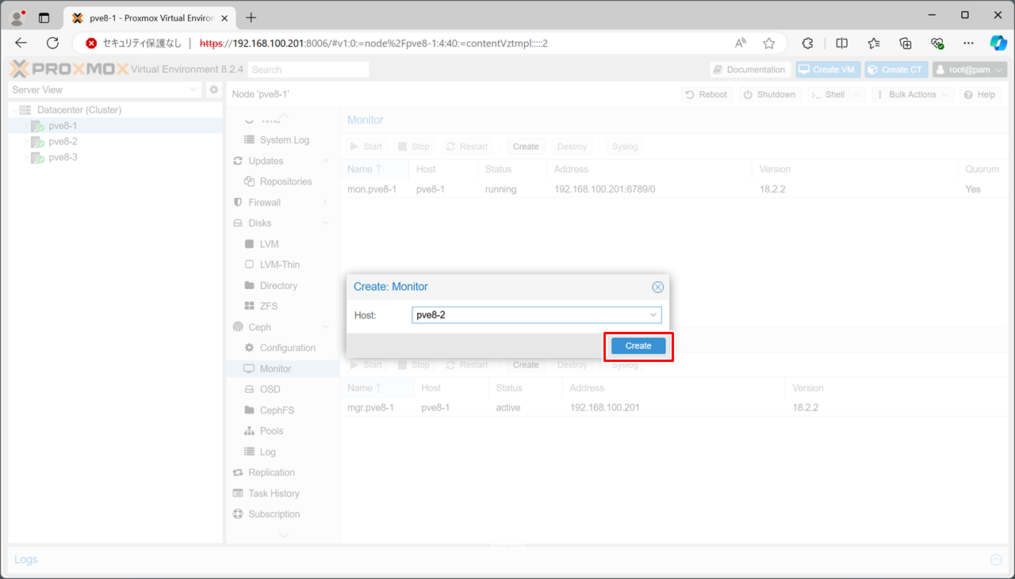Click the Create button in Monitor dialog
Viewport: 1015px width, 579px height.
pyautogui.click(x=638, y=346)
